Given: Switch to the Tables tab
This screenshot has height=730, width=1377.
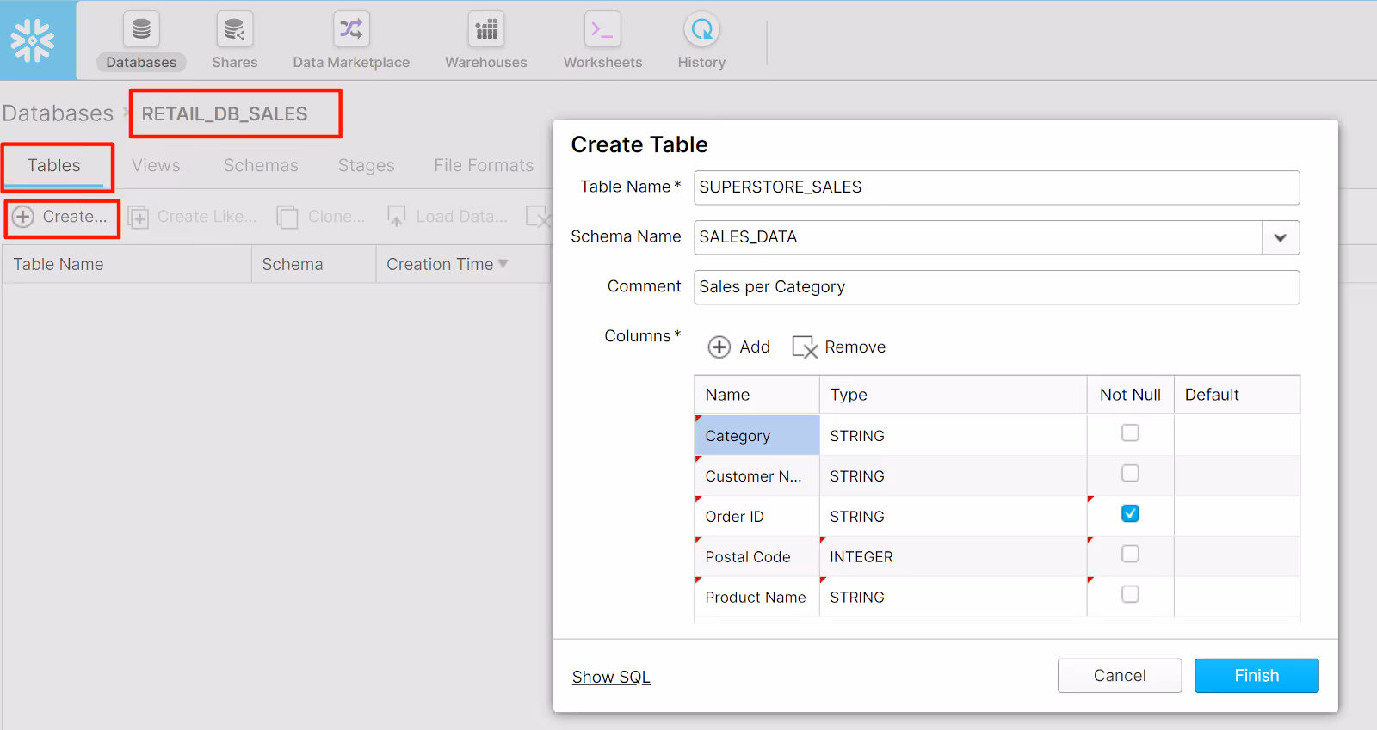Looking at the screenshot, I should tap(53, 165).
